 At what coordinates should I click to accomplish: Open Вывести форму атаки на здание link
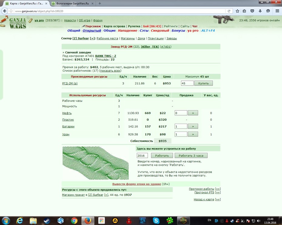pyautogui.click(x=136, y=184)
